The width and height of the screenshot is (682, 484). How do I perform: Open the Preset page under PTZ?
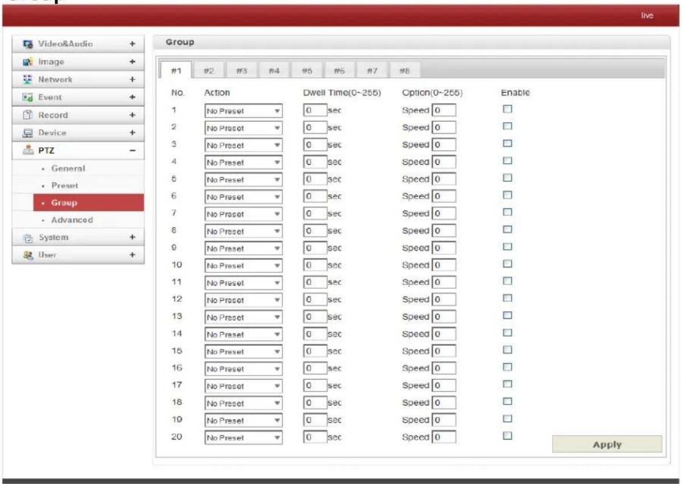pos(65,185)
